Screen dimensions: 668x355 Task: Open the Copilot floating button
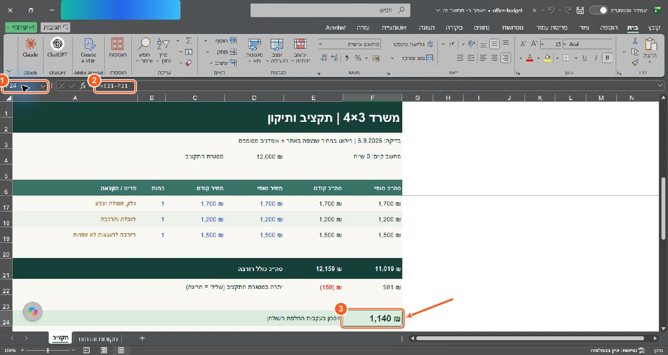click(33, 311)
